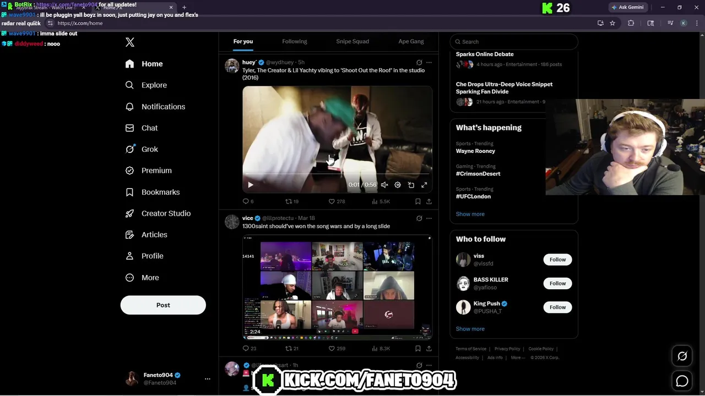The height and width of the screenshot is (396, 705).
Task: Bookmark vice's post
Action: [418, 348]
